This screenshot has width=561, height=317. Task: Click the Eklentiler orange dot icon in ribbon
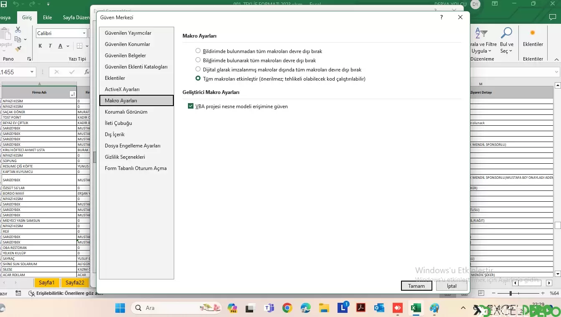pyautogui.click(x=533, y=33)
